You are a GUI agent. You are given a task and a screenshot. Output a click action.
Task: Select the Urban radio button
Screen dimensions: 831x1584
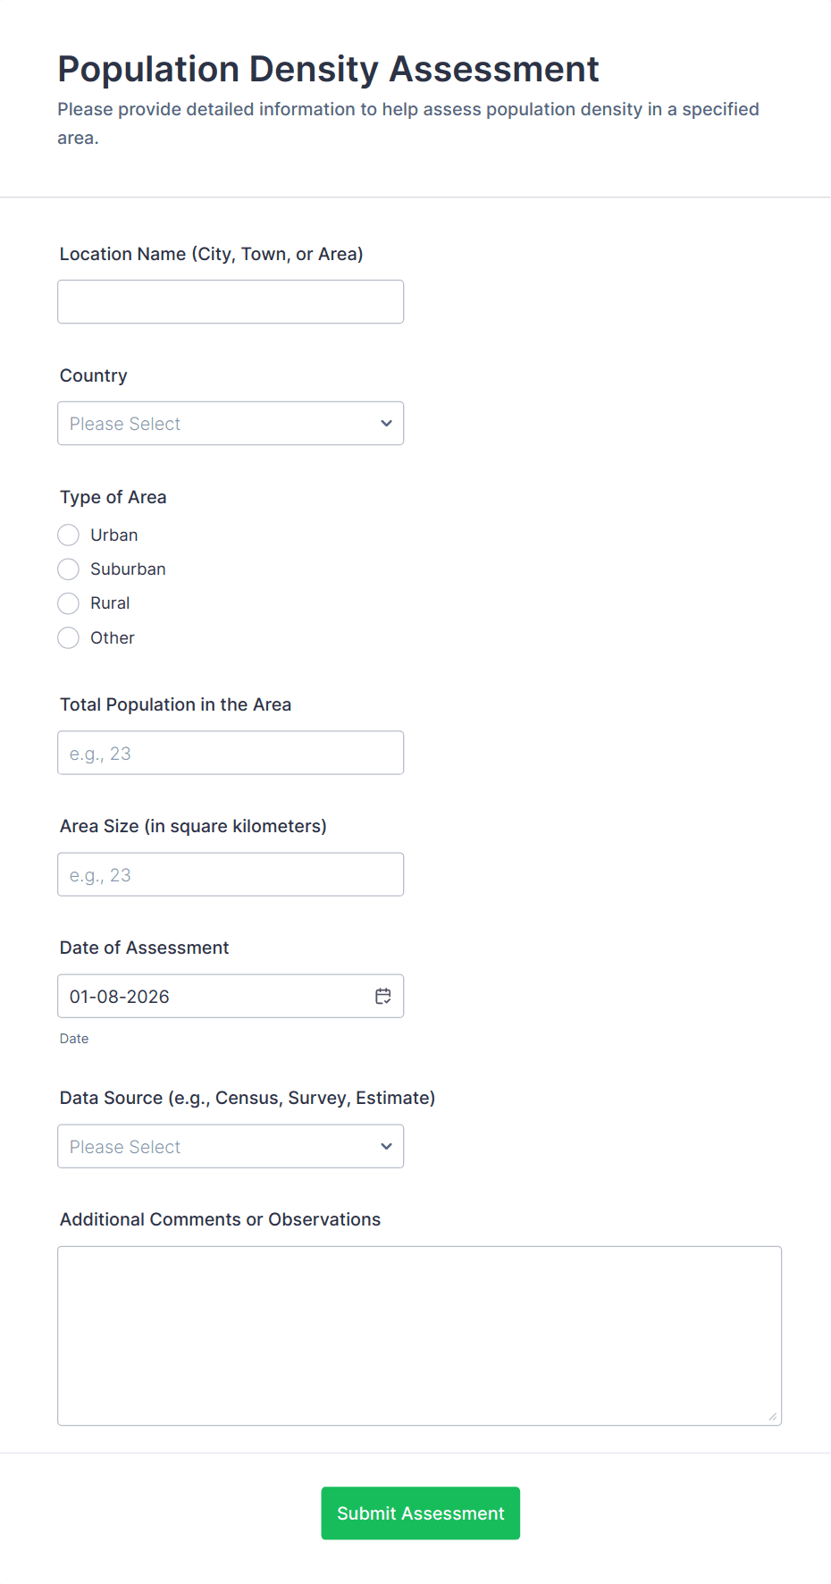68,535
